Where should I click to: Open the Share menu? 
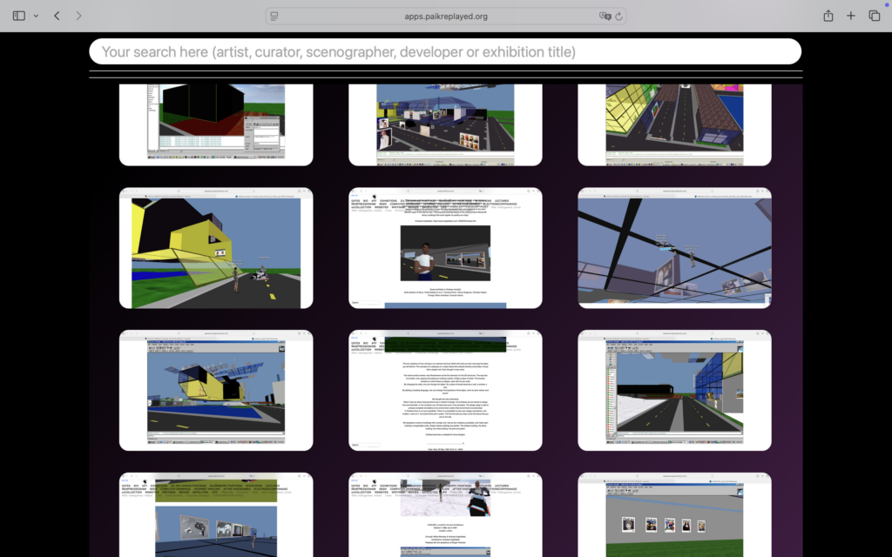pos(828,16)
